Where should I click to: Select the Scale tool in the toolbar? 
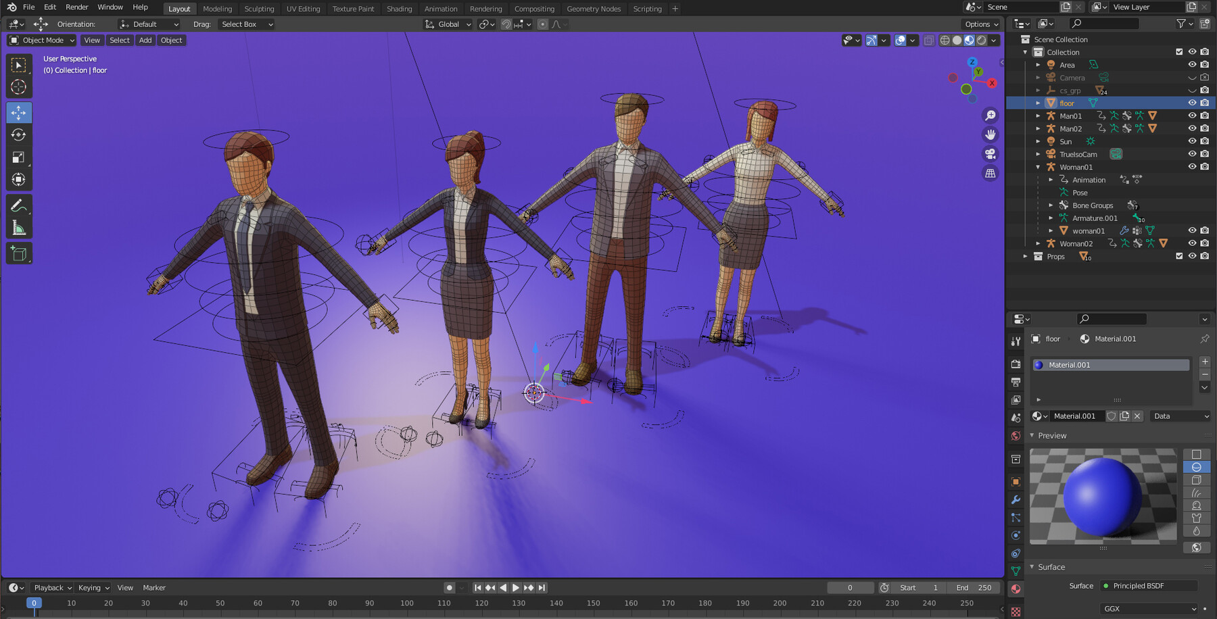coord(18,156)
